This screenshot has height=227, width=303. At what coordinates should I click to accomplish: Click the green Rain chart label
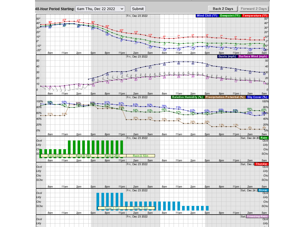click(x=264, y=138)
